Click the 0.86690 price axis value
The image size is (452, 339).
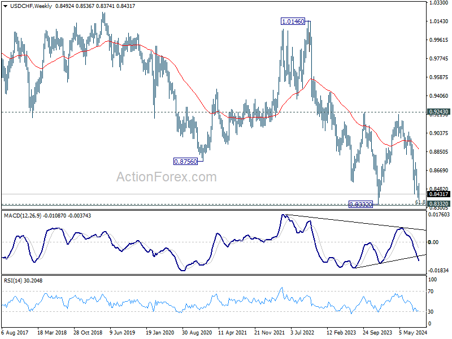(x=439, y=171)
